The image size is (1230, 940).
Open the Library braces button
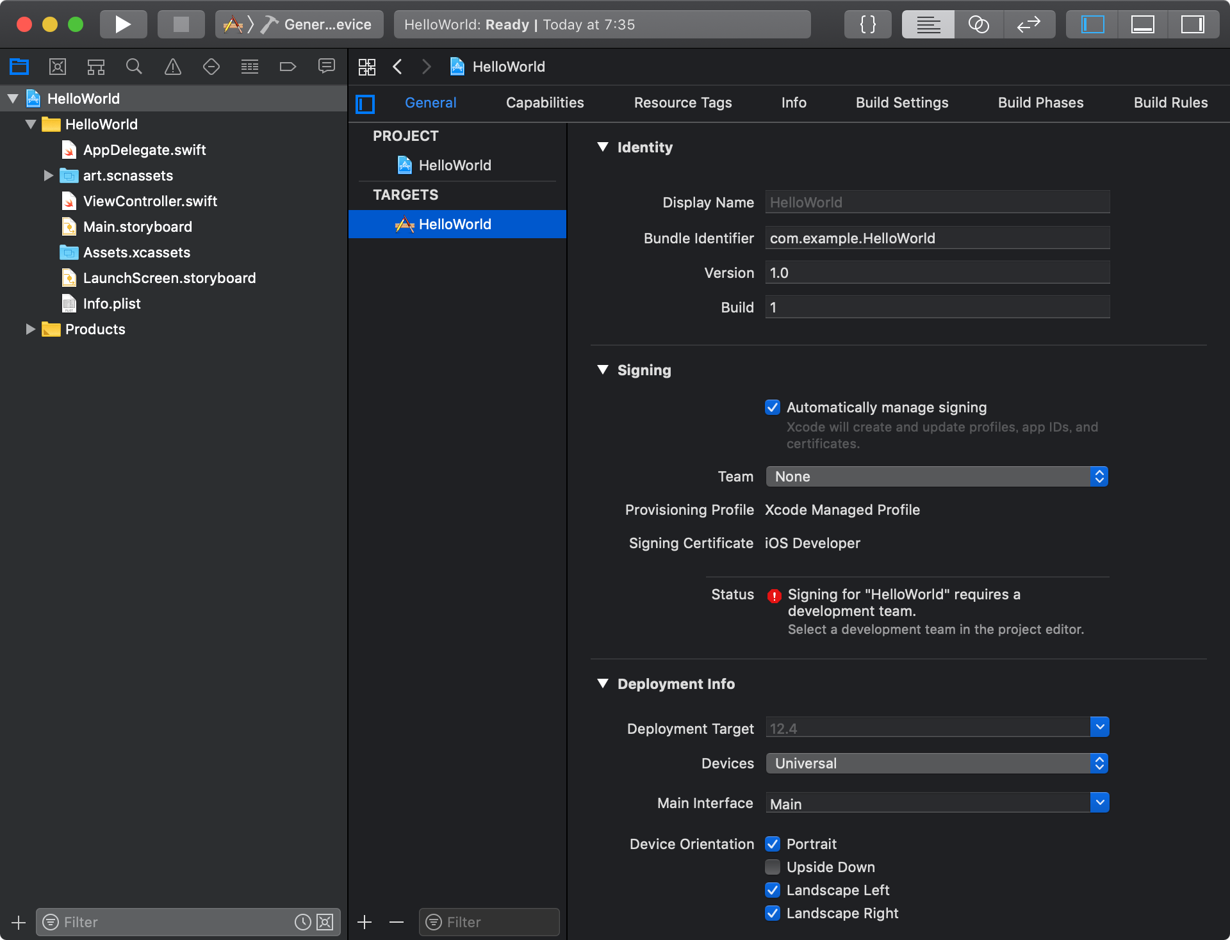pos(867,24)
